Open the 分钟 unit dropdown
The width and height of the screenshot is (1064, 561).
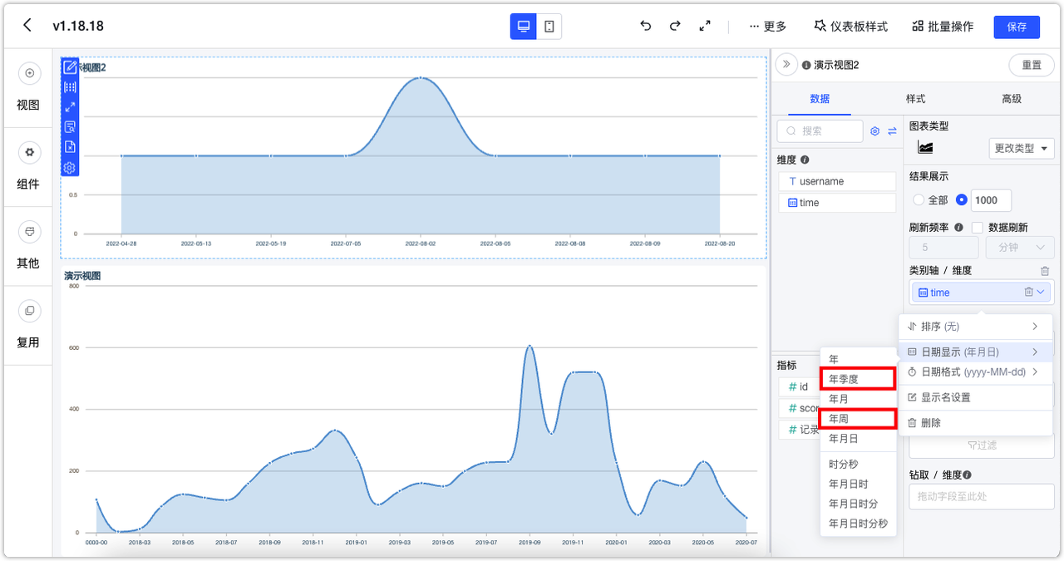pyautogui.click(x=1020, y=248)
